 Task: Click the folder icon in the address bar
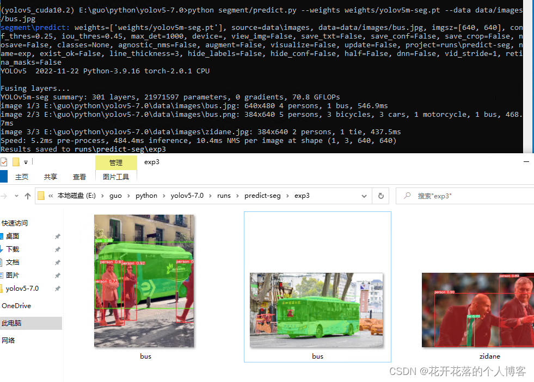pos(41,196)
